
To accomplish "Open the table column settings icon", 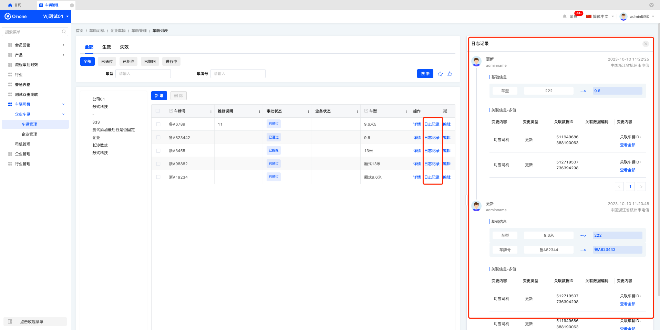I will click(x=445, y=111).
